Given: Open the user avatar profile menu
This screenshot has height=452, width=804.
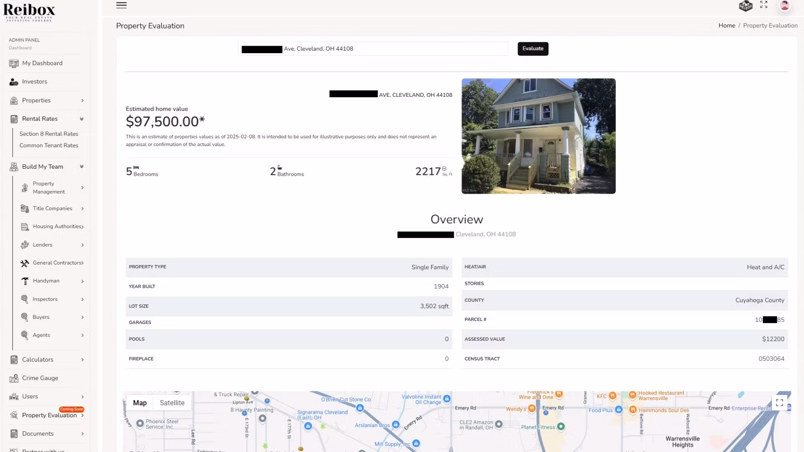Looking at the screenshot, I should click(784, 5).
